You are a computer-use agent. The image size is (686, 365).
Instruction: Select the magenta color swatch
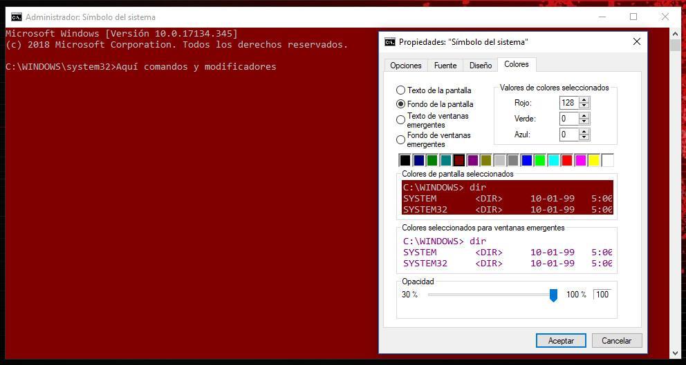[580, 160]
